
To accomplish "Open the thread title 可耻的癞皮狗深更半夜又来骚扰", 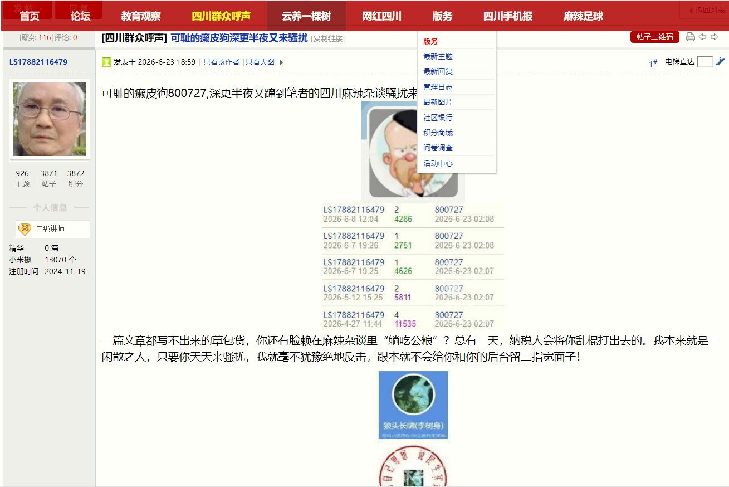I will [239, 38].
